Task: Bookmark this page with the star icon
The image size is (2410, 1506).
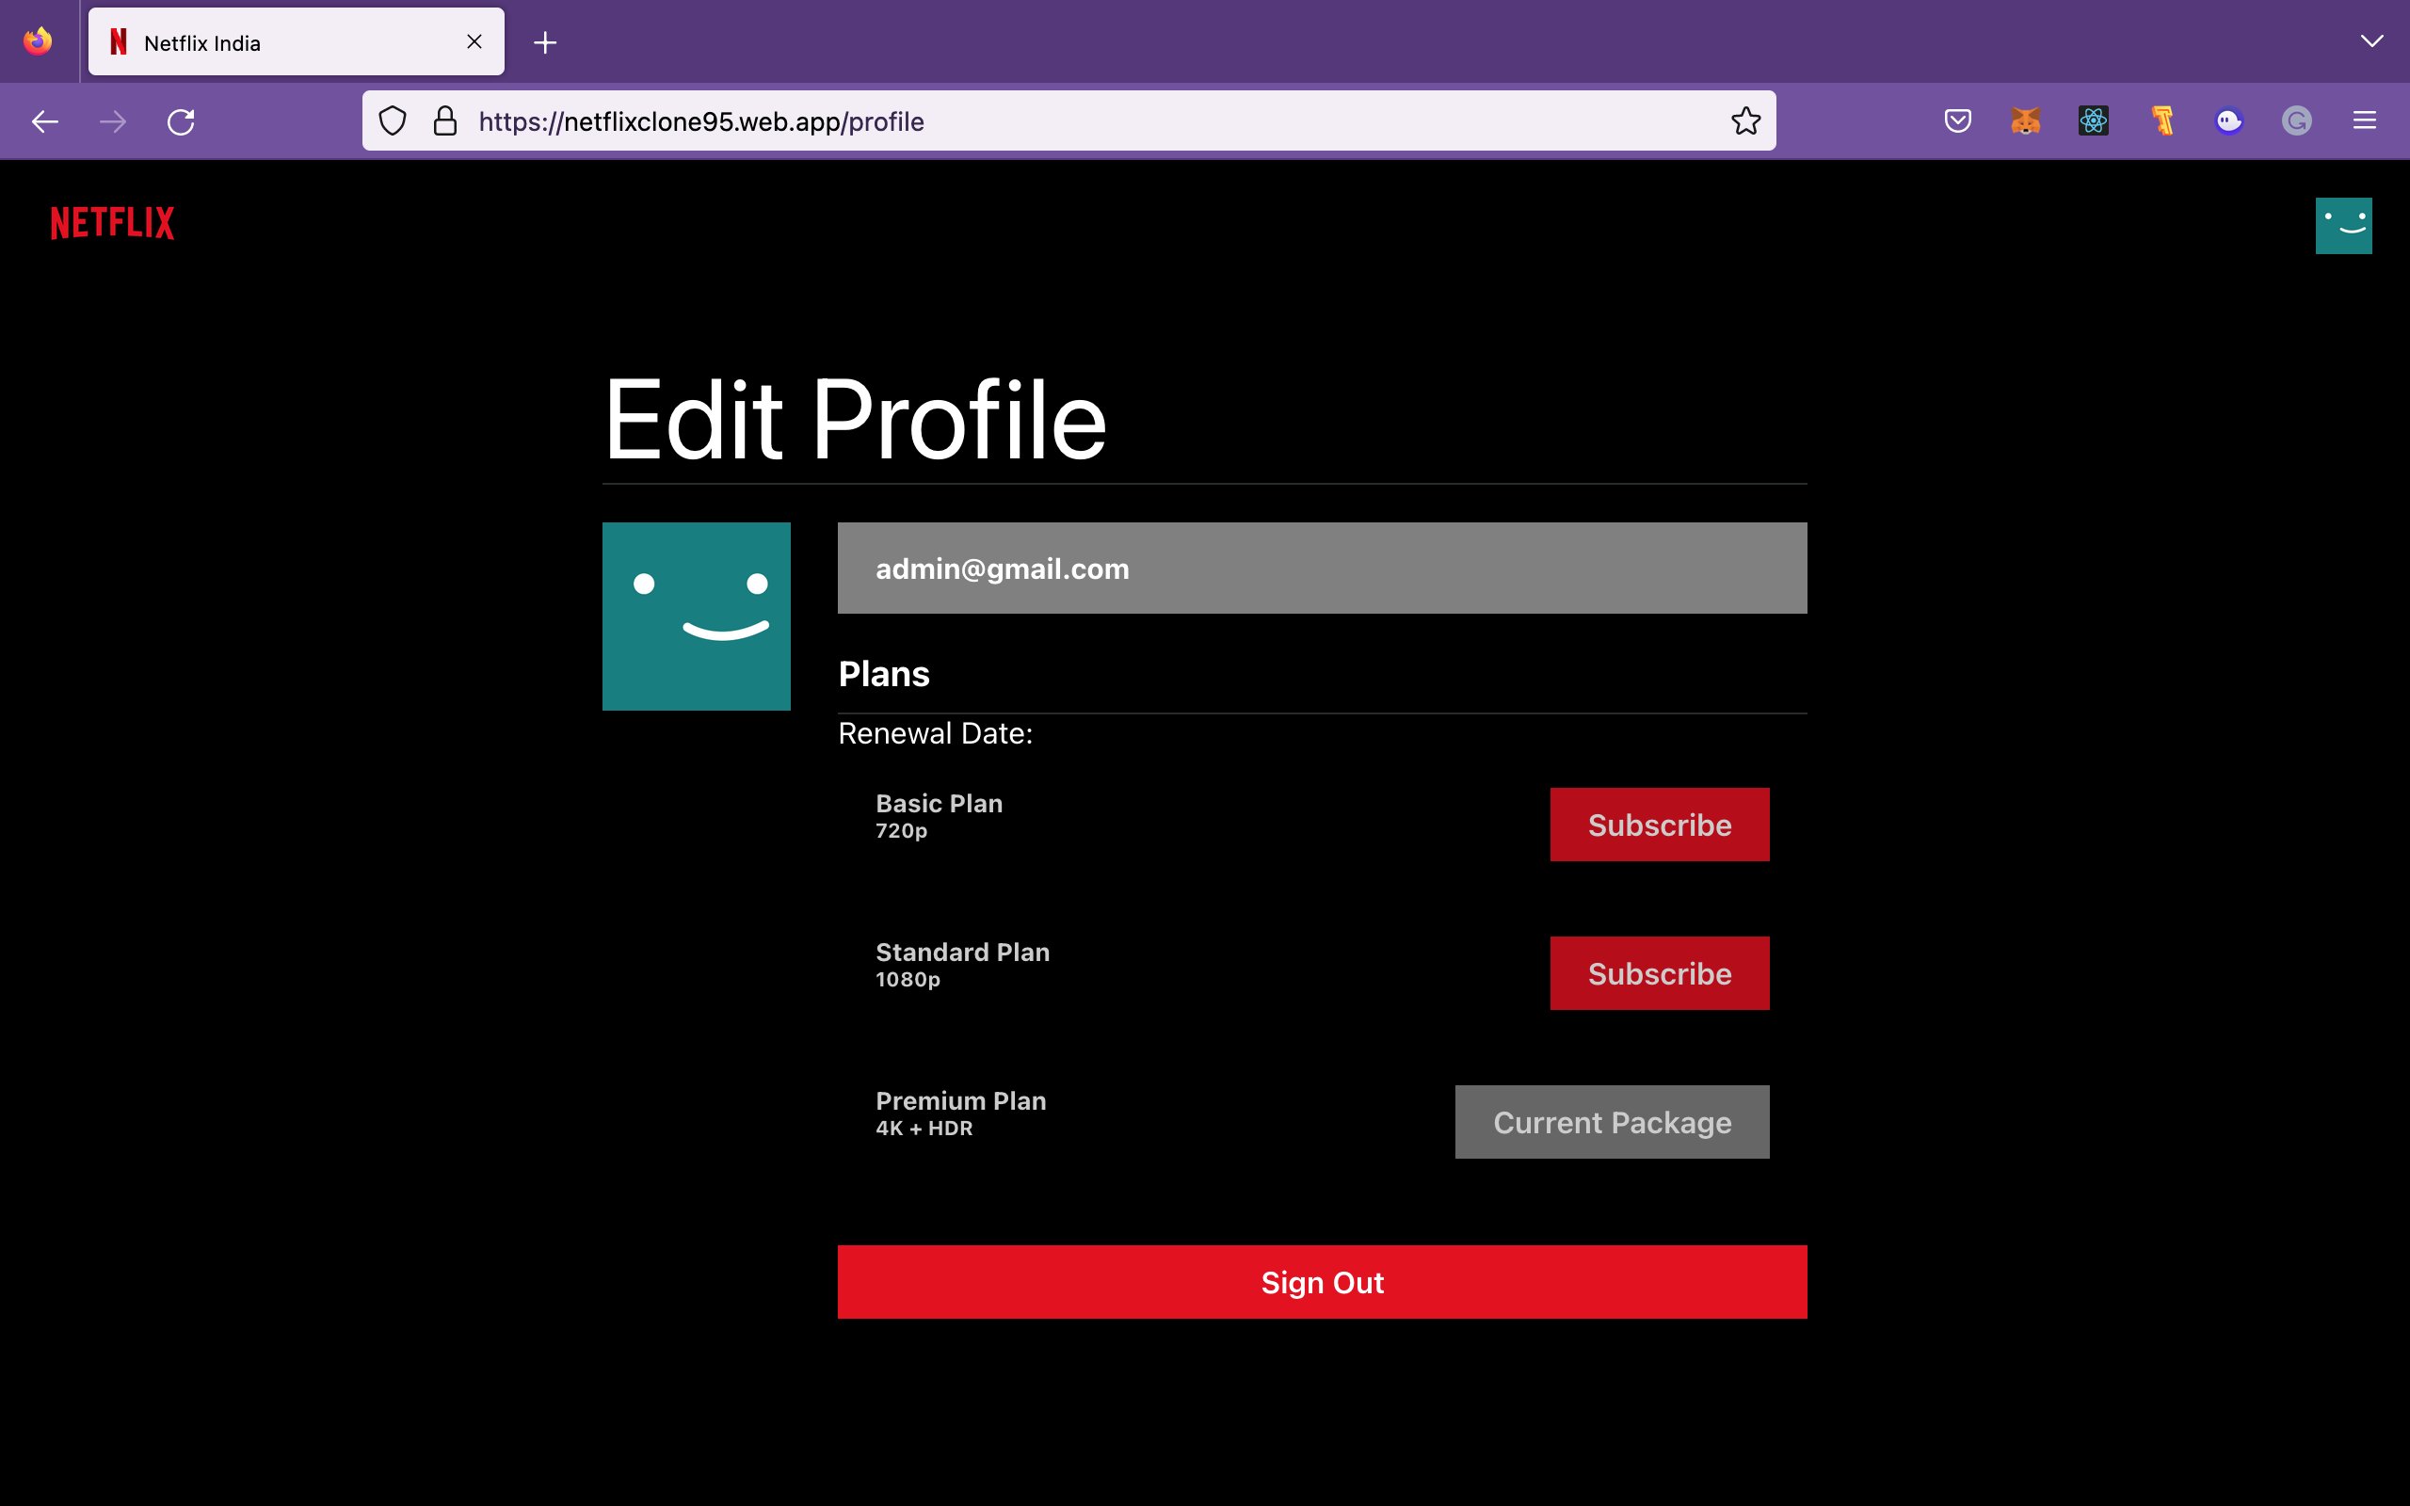Action: 1744,121
